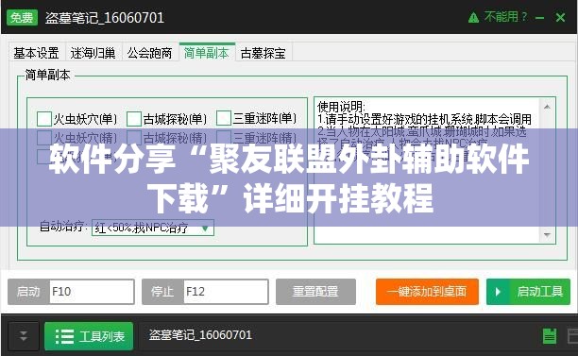Tick the 古城探秘(单) checkbox
The width and height of the screenshot is (578, 356).
(x=134, y=119)
